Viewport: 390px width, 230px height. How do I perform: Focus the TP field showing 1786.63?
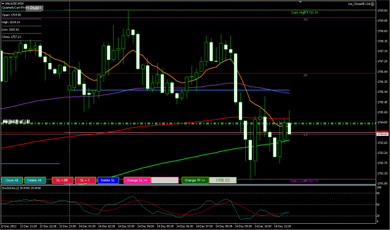(223, 180)
